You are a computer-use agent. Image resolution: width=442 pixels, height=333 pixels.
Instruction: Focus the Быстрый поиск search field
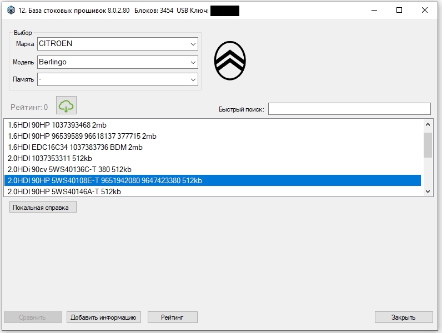(x=349, y=109)
